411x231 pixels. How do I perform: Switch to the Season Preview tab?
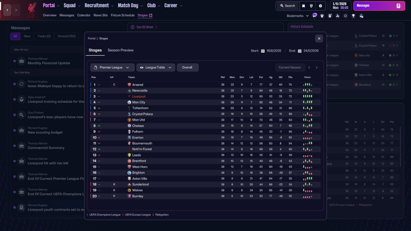120,50
